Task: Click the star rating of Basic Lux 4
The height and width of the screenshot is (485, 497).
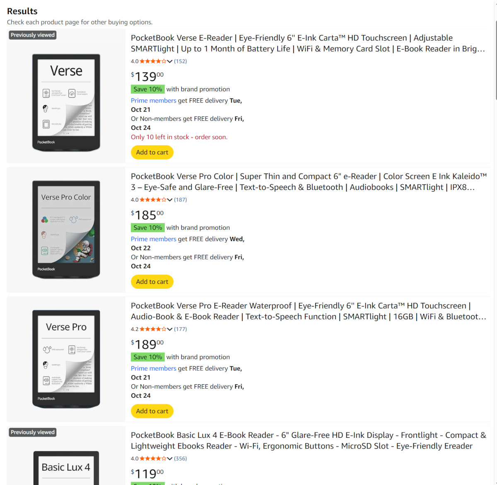Action: click(x=153, y=459)
